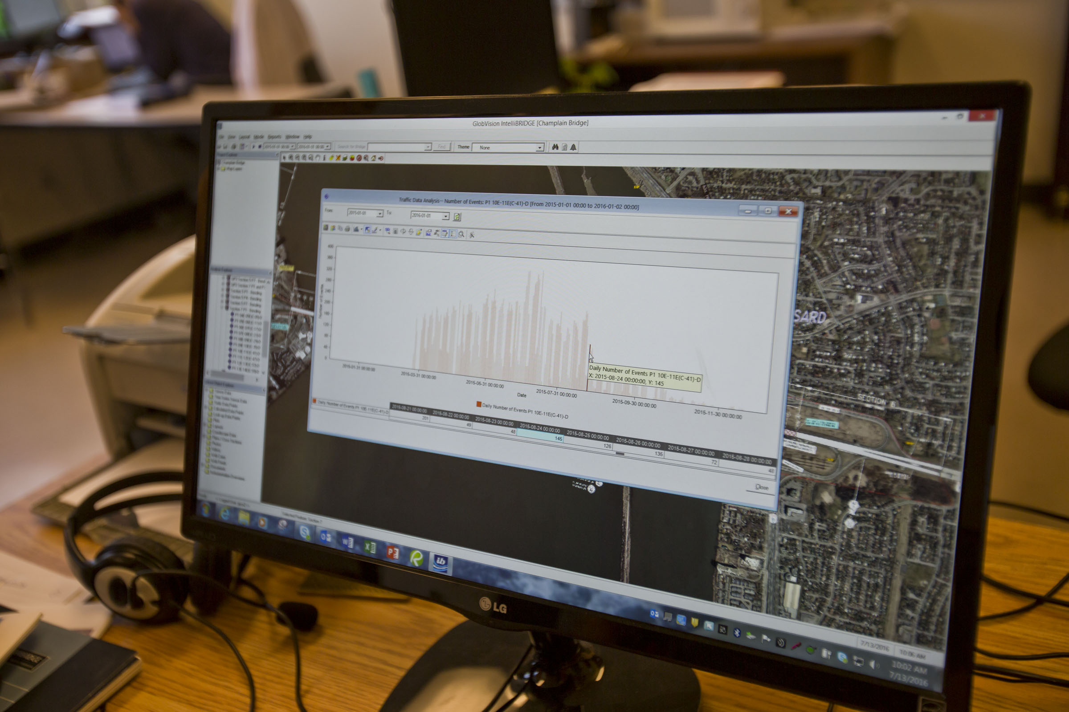
Task: Open the From date dropdown 2015-01-01
Action: pos(380,214)
